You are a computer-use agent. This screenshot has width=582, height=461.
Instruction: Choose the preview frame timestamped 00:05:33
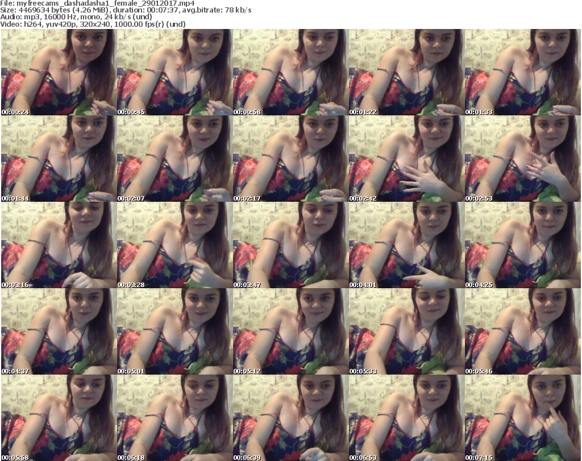tap(407, 331)
